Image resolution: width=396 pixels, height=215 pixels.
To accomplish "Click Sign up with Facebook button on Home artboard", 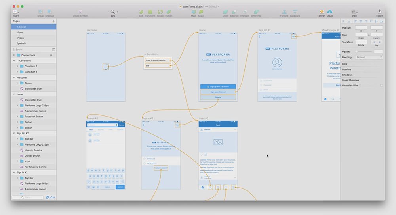I will 218,86.
